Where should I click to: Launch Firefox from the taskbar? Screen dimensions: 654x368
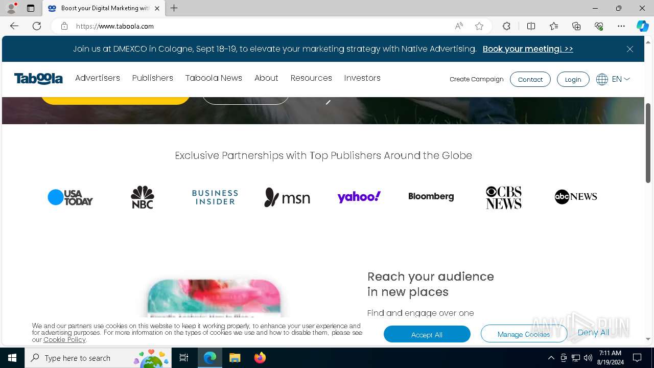pyautogui.click(x=260, y=358)
